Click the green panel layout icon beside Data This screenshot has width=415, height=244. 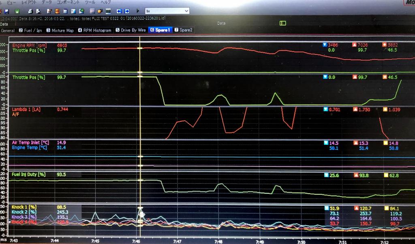[x=282, y=23]
